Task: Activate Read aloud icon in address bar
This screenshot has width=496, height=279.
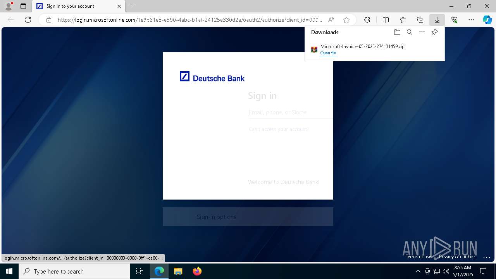Action: coord(331,20)
